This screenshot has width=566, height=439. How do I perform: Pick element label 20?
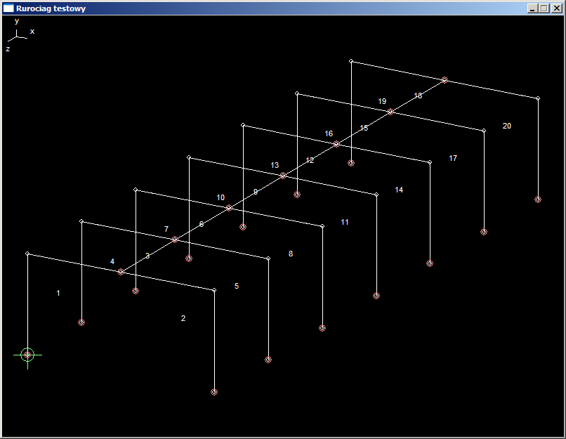(x=507, y=126)
